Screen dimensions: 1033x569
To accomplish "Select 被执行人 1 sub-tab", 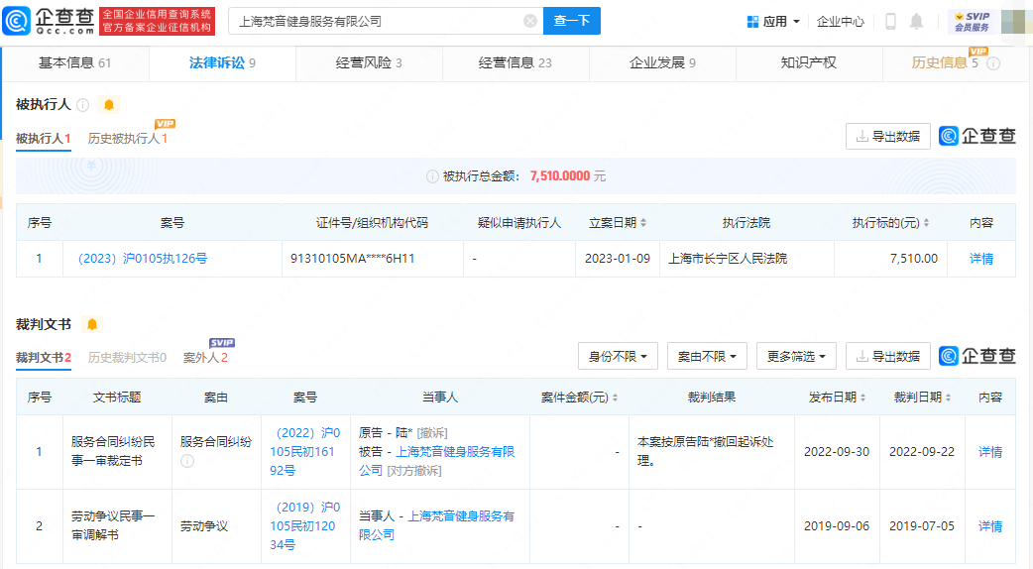I will (43, 139).
